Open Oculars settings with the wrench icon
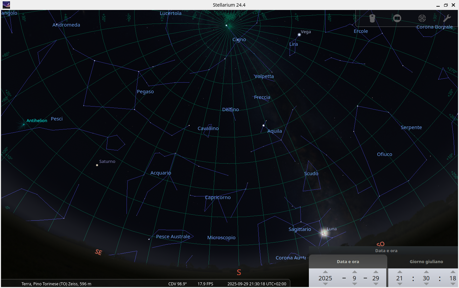The image size is (459, 288). click(x=447, y=18)
